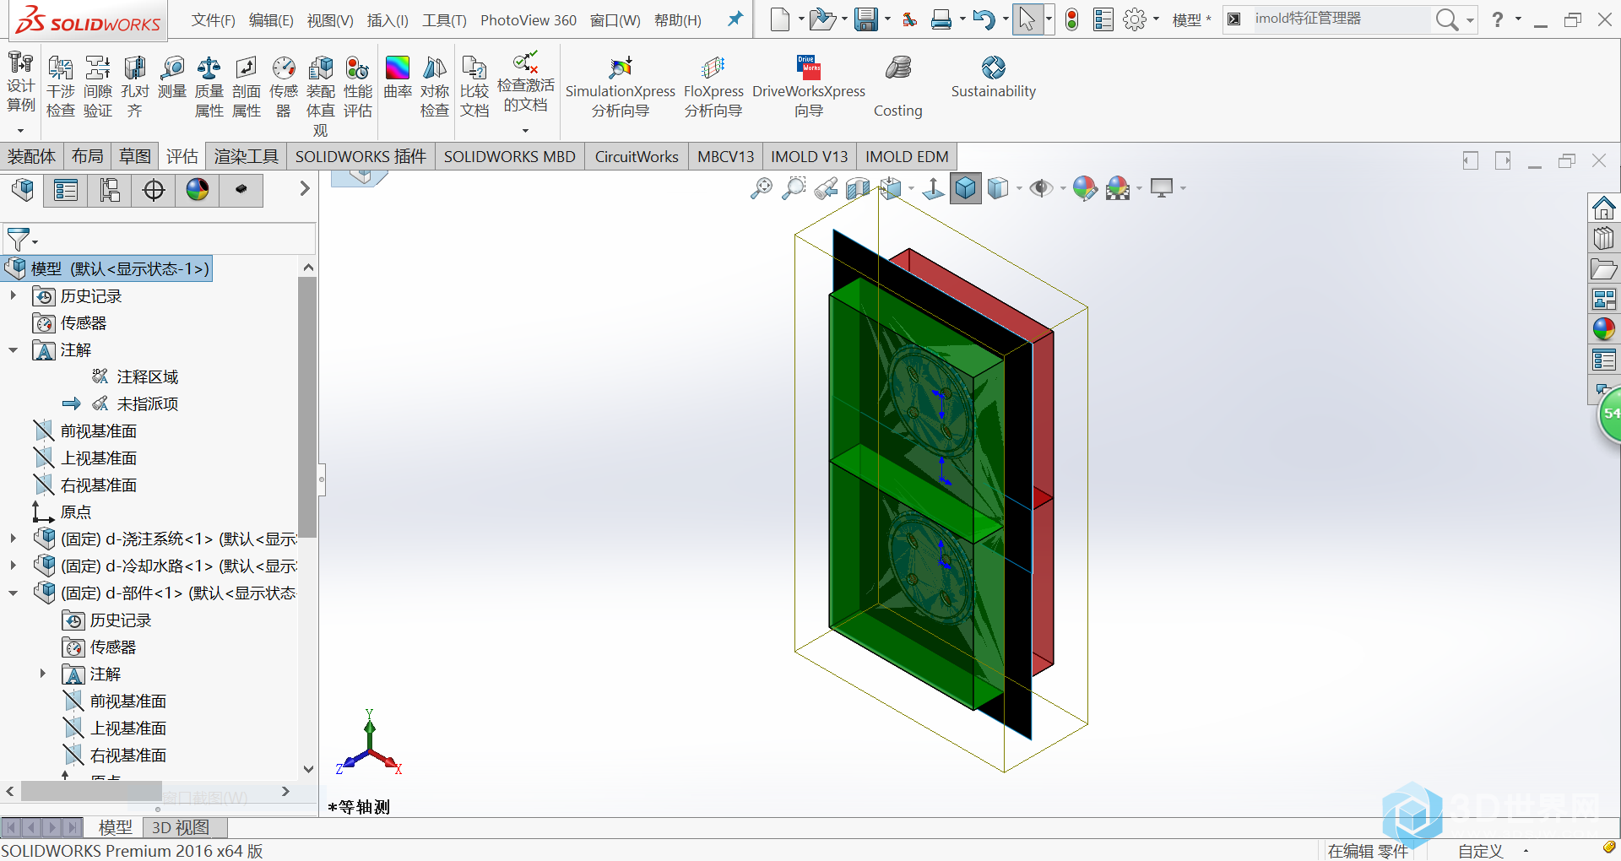The image size is (1621, 861).
Task: Open the Options gear icon
Action: tap(1135, 19)
